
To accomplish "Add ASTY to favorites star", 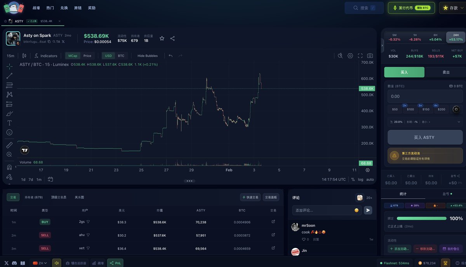I will (162, 38).
